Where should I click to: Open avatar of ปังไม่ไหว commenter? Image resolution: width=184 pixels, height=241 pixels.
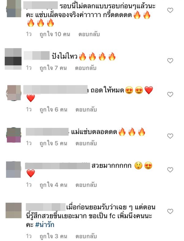click(13, 59)
